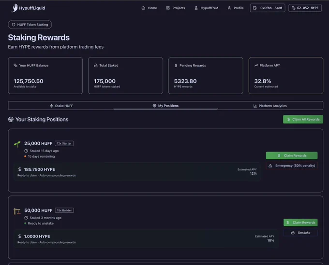The height and width of the screenshot is (265, 329).
Task: Claim all rewards with the green button
Action: [303, 119]
